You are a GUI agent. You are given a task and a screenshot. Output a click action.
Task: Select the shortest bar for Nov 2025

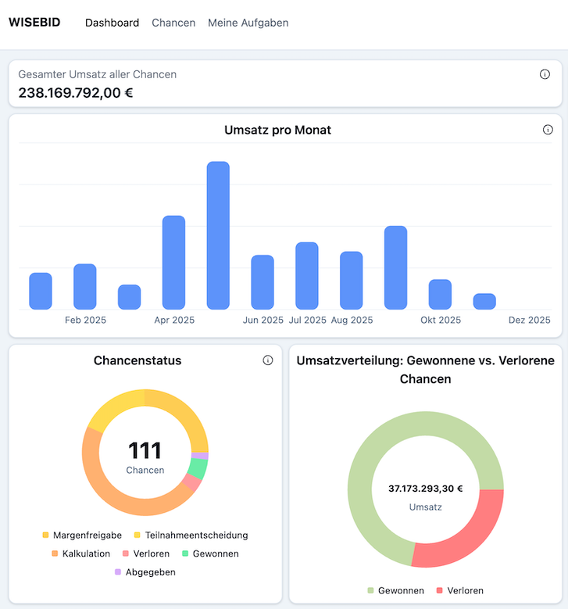(x=484, y=302)
